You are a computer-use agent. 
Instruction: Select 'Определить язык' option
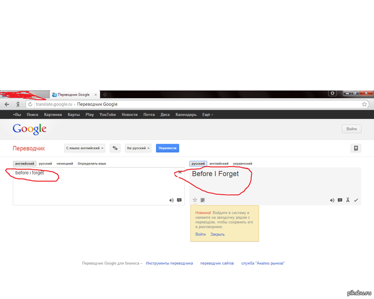(92, 163)
